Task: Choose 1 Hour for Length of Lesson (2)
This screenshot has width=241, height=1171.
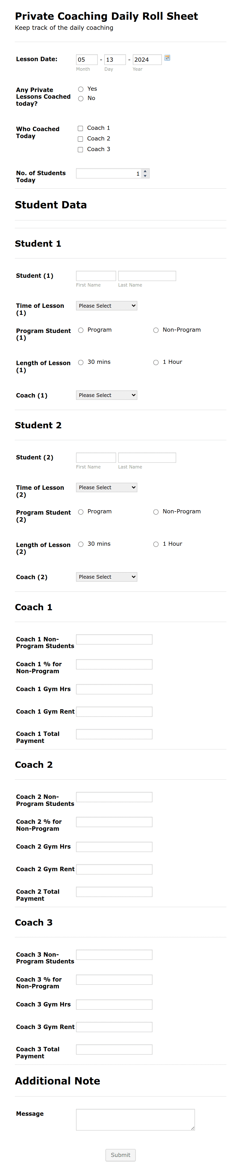Action: (x=156, y=544)
